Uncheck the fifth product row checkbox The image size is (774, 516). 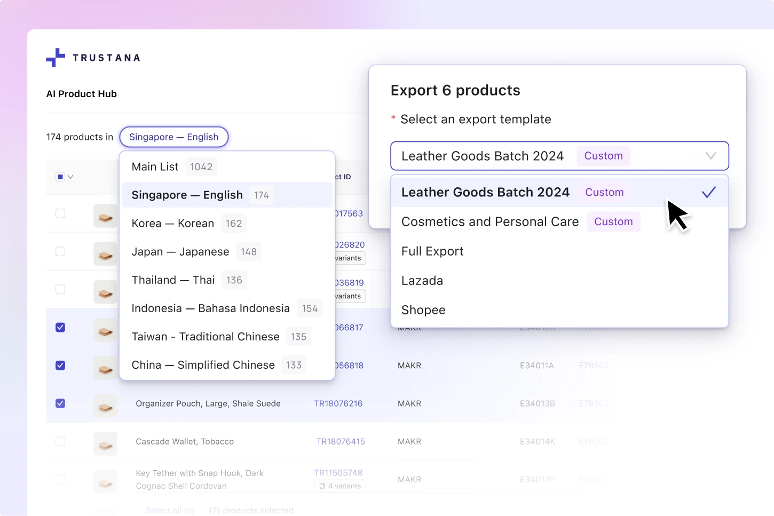click(60, 366)
